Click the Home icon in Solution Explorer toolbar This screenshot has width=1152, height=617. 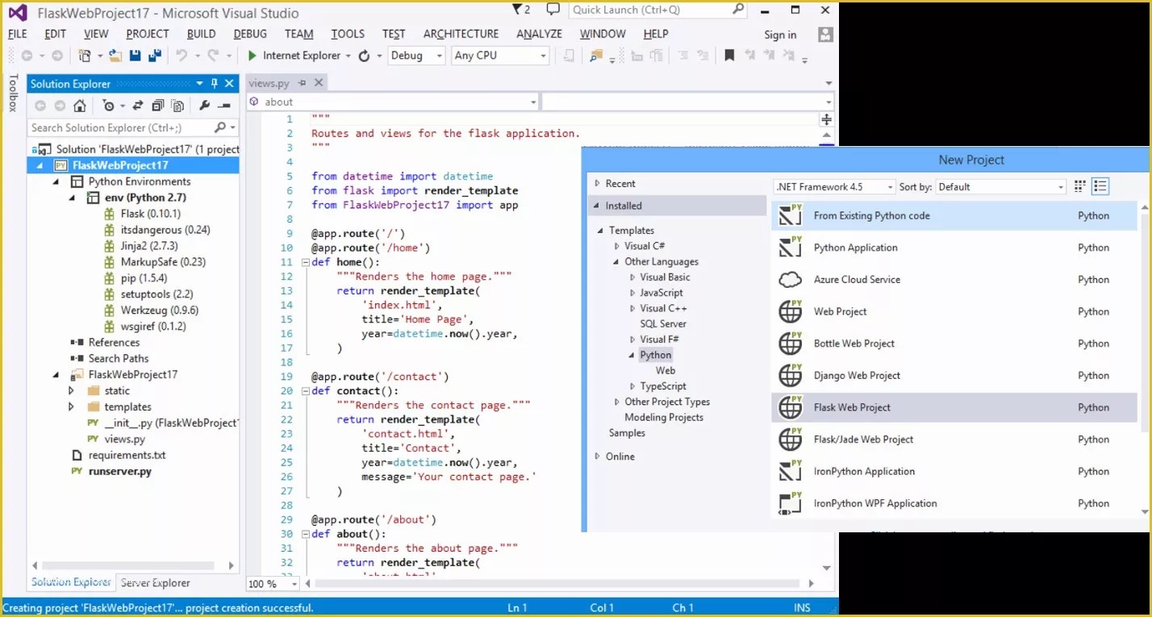[80, 106]
